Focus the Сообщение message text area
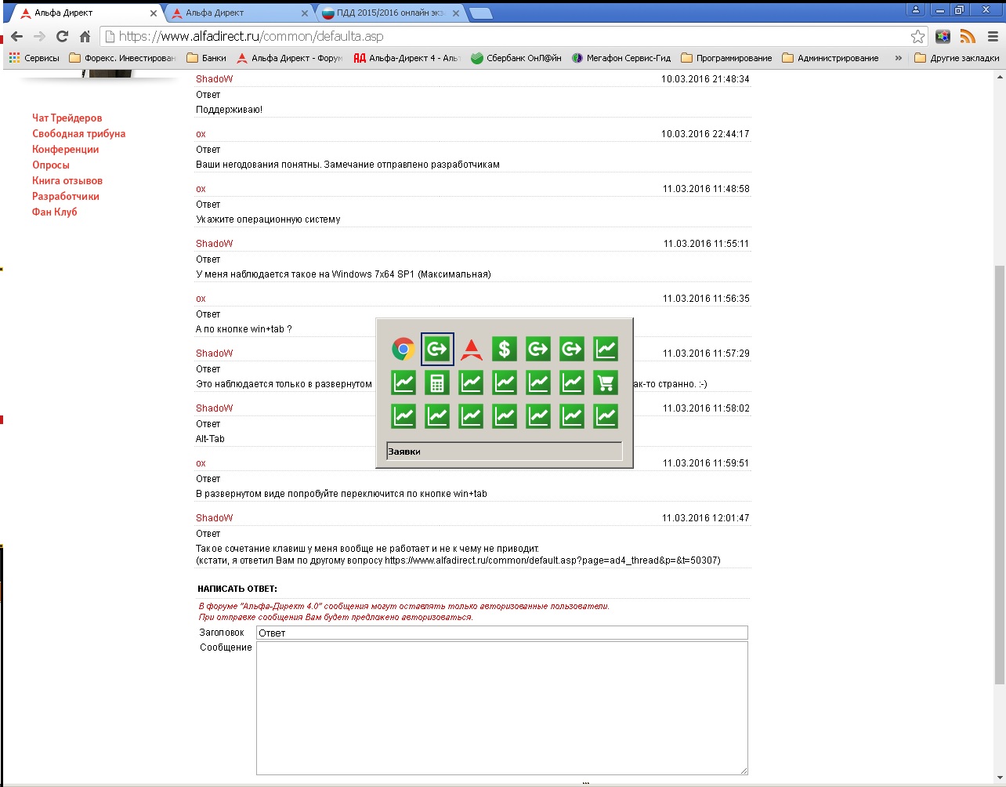 pos(501,708)
